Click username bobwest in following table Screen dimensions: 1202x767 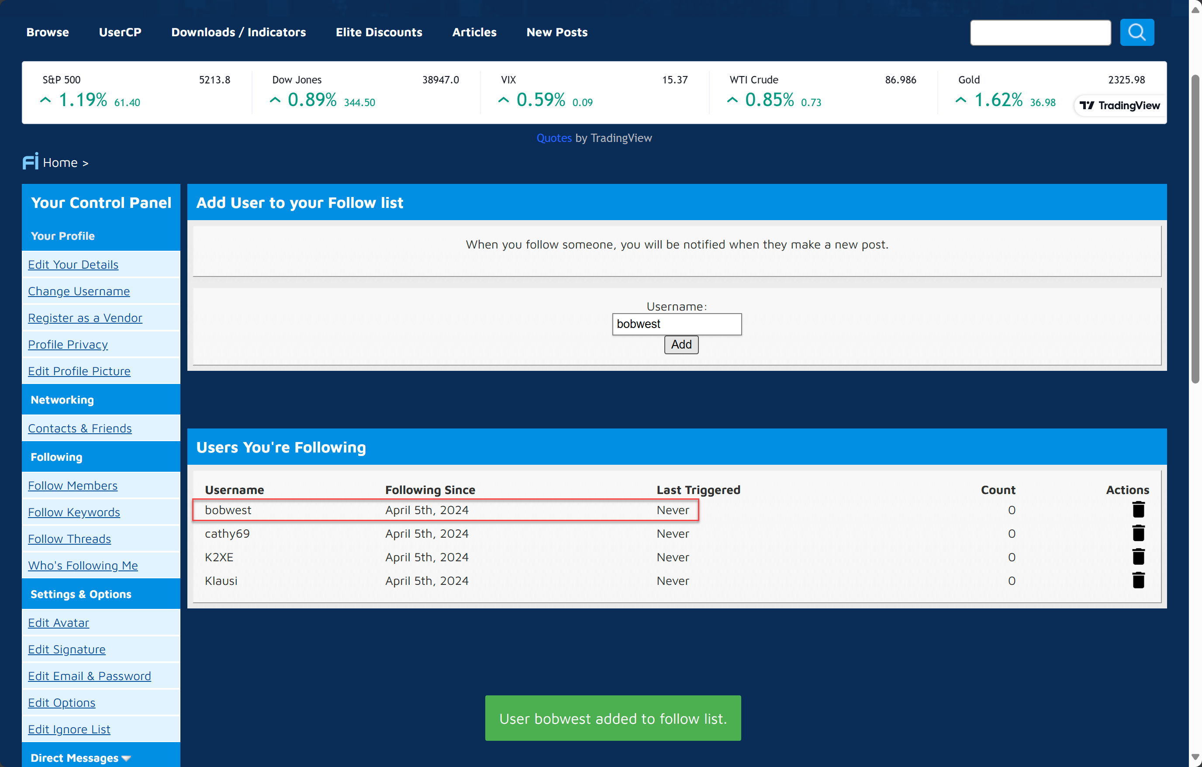pyautogui.click(x=228, y=510)
